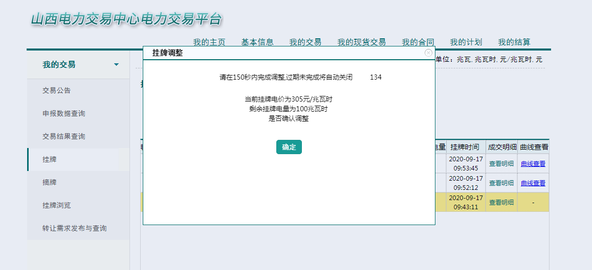Screen dimensions: 592x270
Task: Go to 摘牌 in the sidebar
Action: (50, 182)
